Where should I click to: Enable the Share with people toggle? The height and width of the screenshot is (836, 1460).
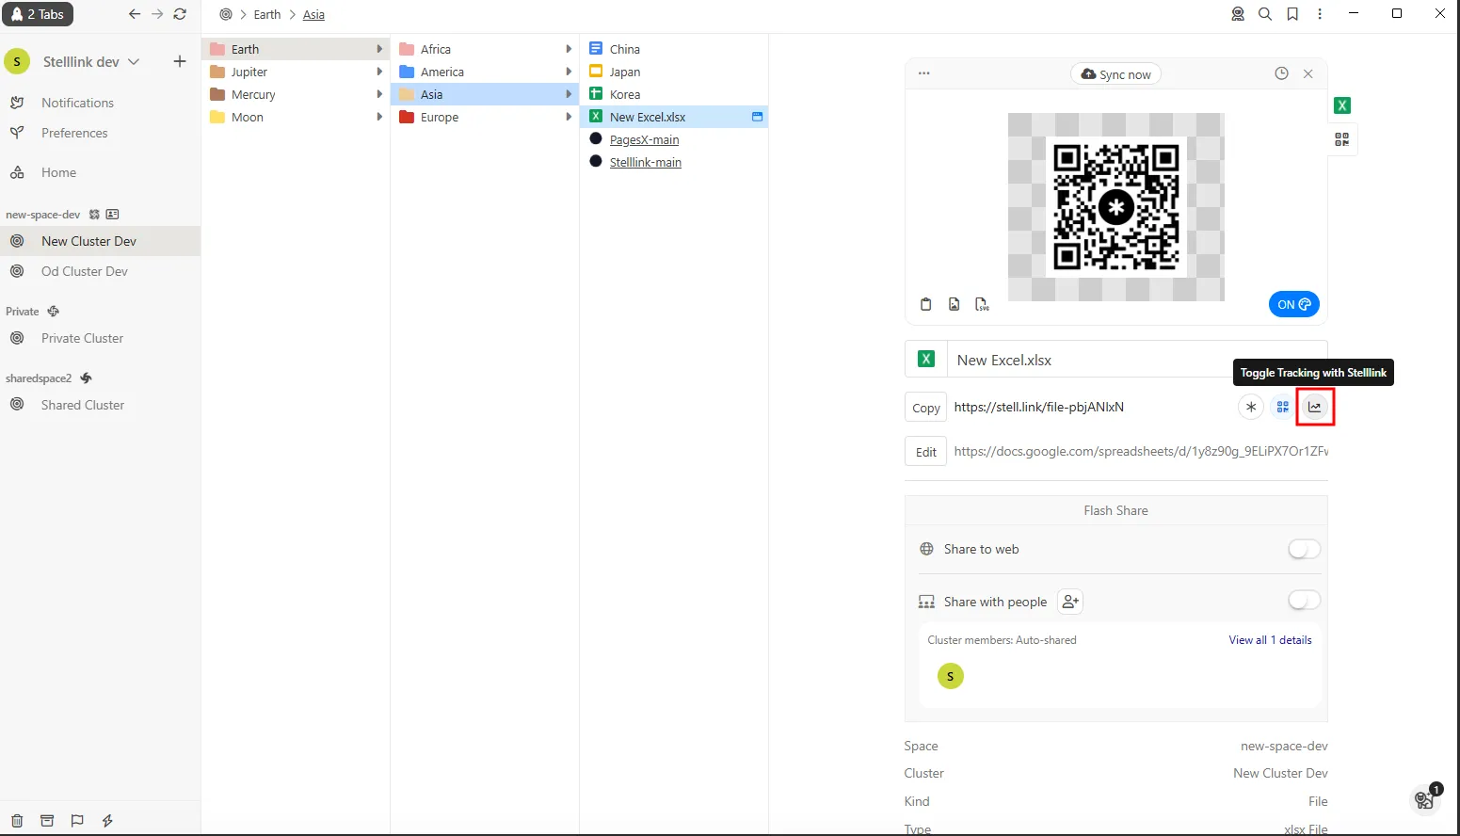(1304, 601)
